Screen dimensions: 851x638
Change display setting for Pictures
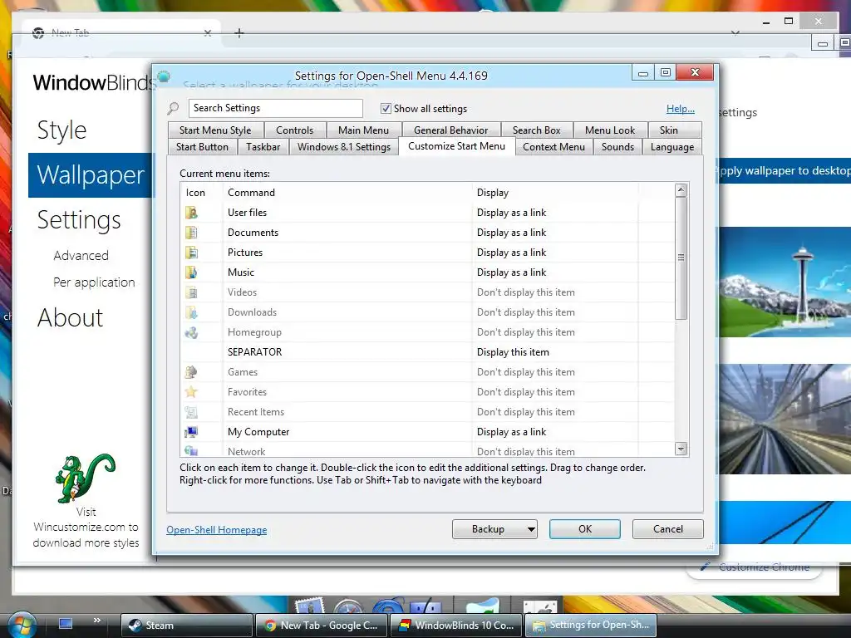pos(511,253)
